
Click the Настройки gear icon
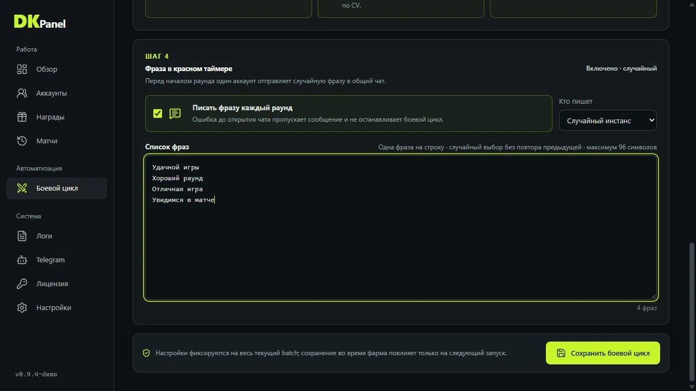point(22,307)
